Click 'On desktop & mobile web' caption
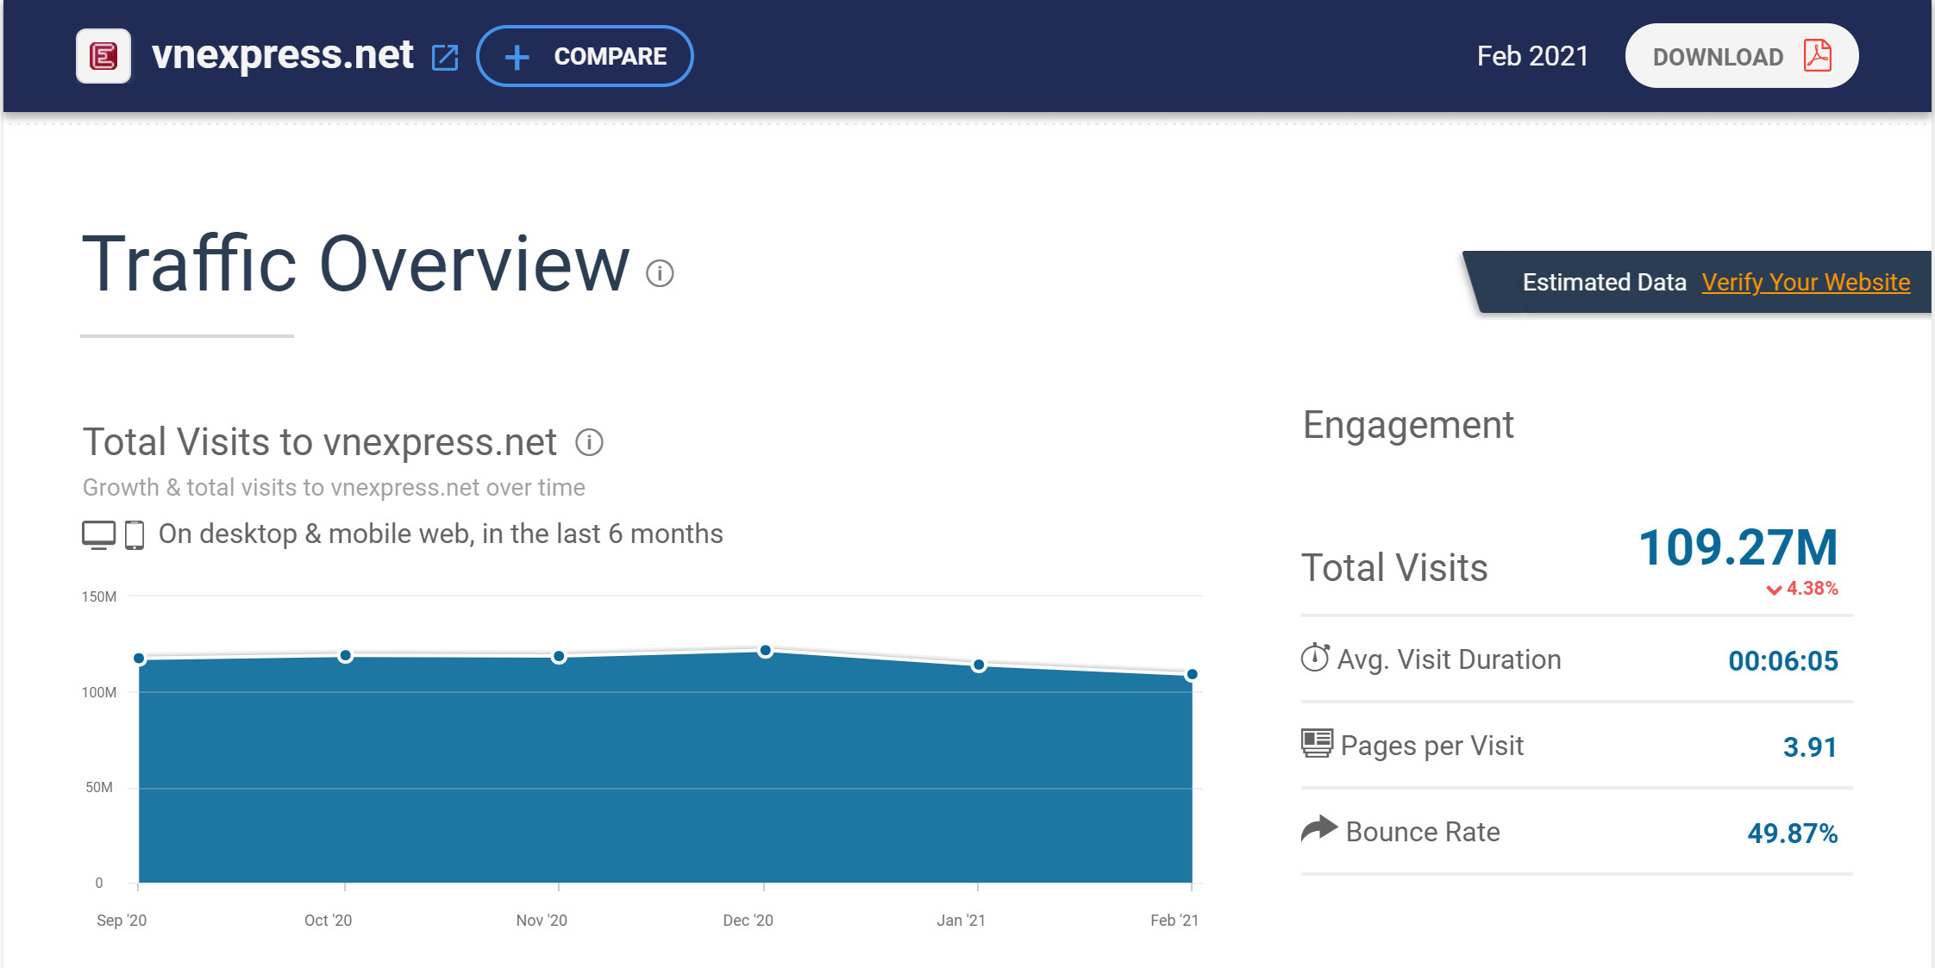Image resolution: width=1935 pixels, height=968 pixels. tap(441, 534)
